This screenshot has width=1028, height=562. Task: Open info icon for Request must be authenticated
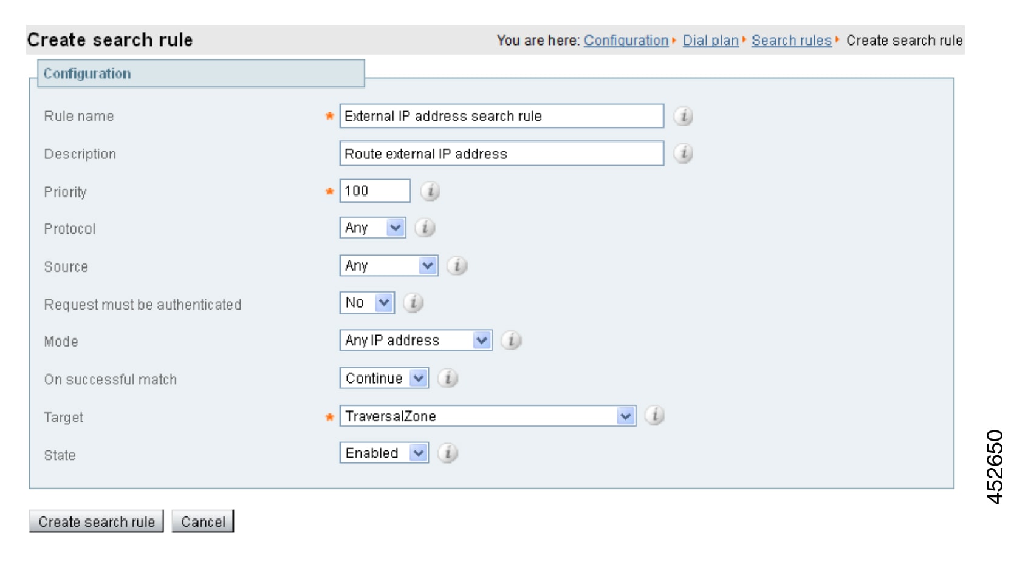tap(413, 303)
